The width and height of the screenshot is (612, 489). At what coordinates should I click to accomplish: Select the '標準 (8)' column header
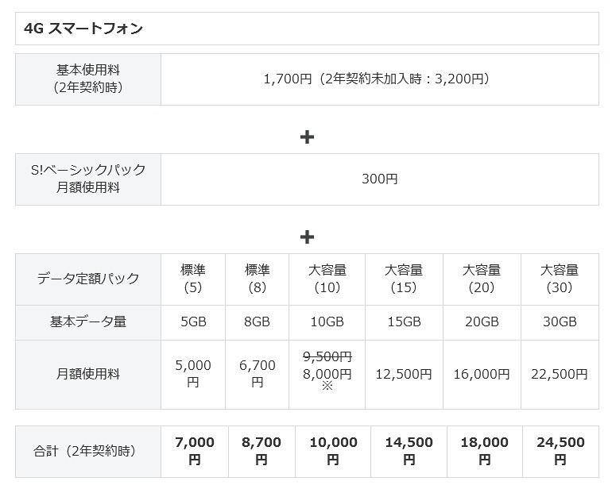[x=258, y=279]
